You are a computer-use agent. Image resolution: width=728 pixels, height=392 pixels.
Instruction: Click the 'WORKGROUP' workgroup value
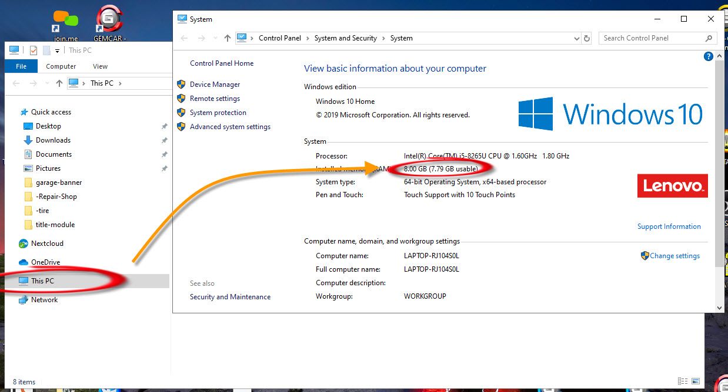coord(425,296)
